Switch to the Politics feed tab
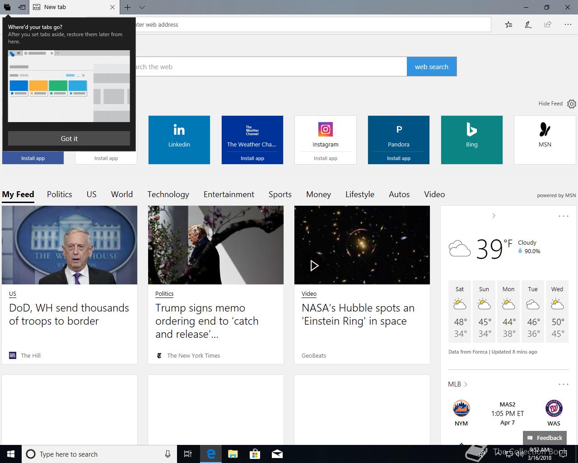578x463 pixels. (x=60, y=194)
